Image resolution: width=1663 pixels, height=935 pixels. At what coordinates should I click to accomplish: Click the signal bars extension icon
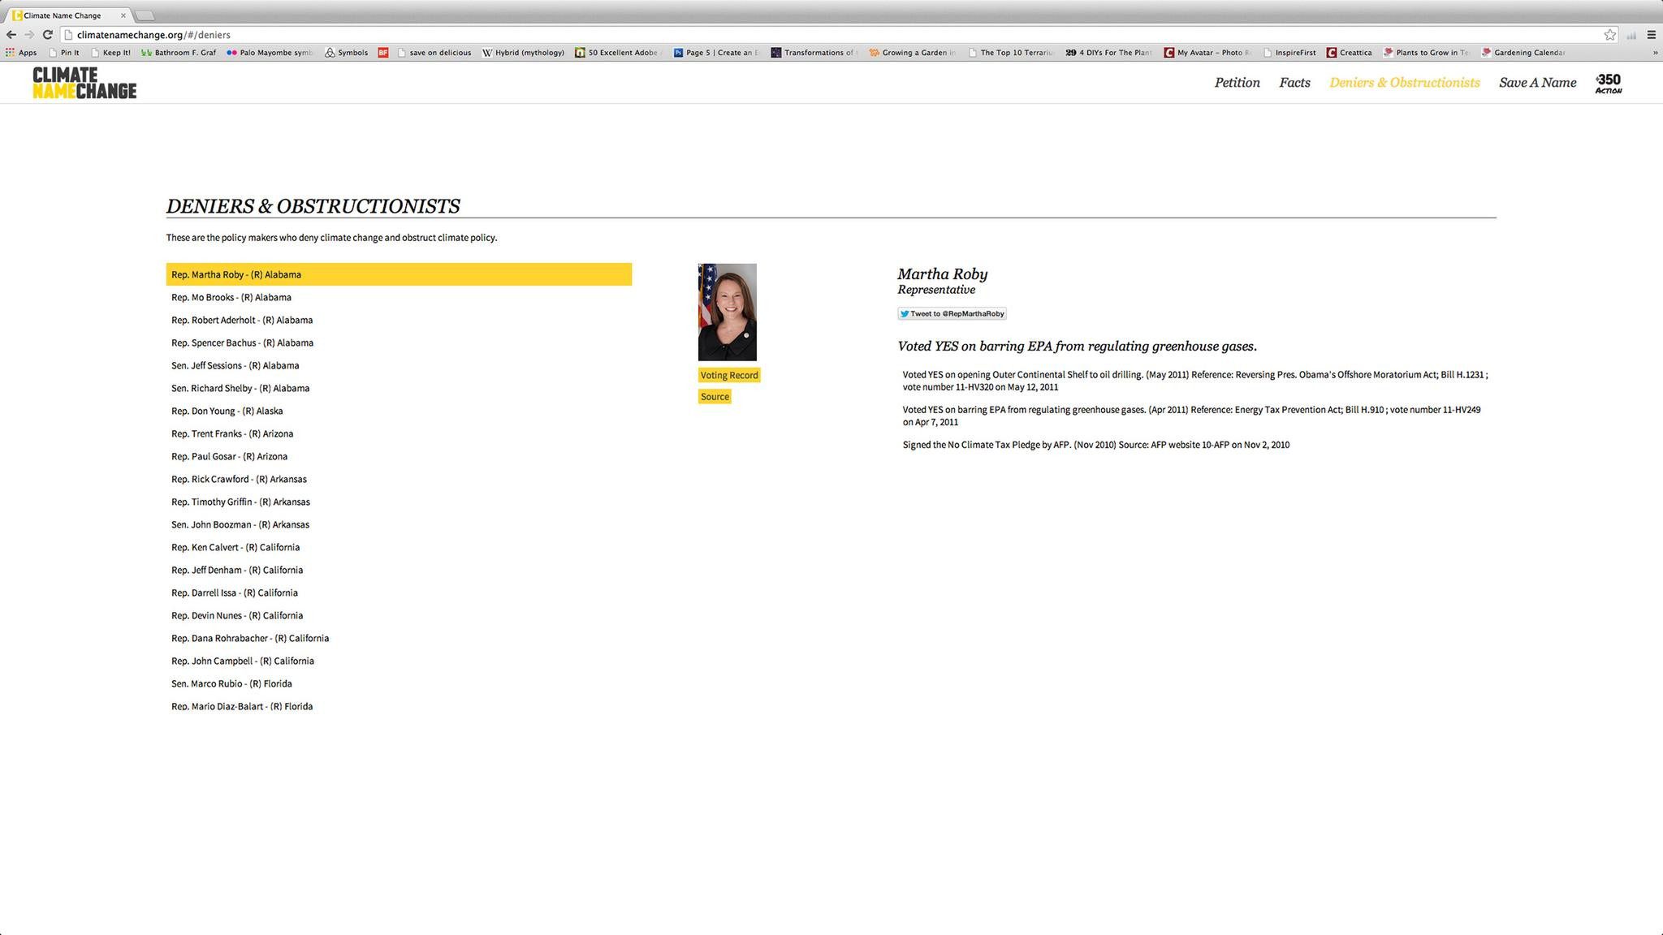(1631, 35)
